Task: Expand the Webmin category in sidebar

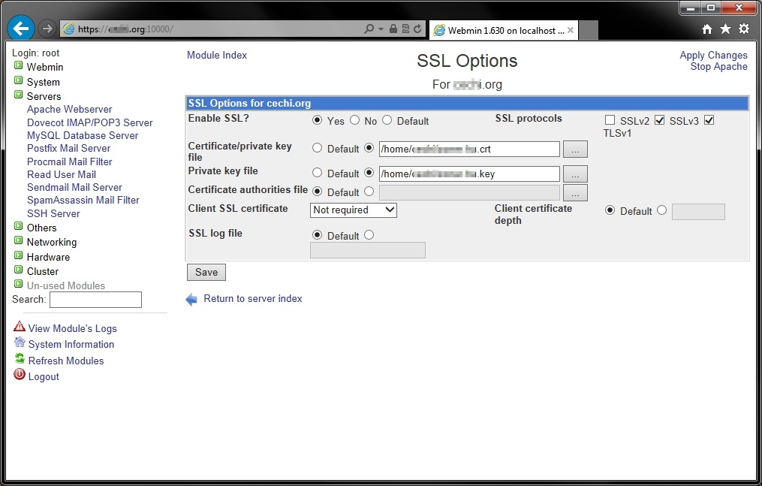Action: tap(19, 67)
